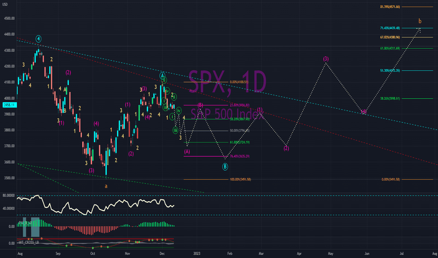
Task: Click the Dec date on time axis
Action: click(x=162, y=253)
